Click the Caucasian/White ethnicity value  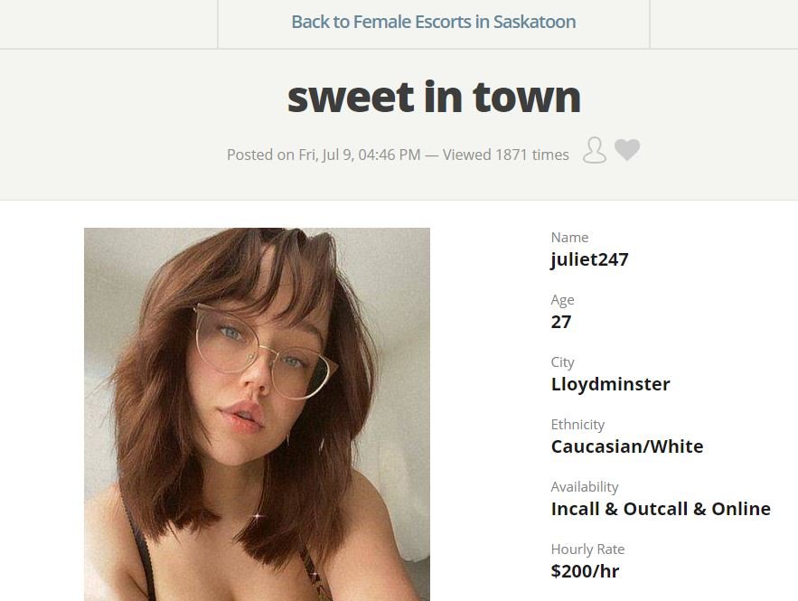coord(627,446)
